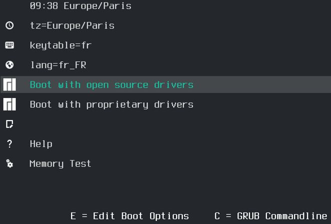Open the keytable=fr keyboard layout submenu
Screen dimensions: 331x224
pos(61,45)
